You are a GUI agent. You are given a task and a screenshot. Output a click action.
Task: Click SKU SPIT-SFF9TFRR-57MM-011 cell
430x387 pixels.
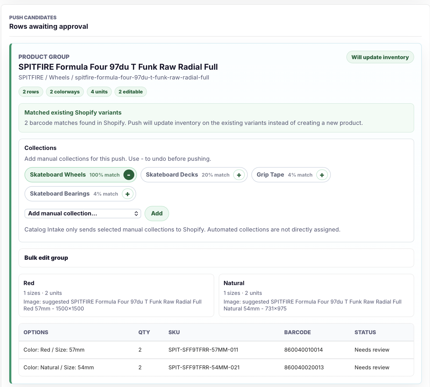(203, 350)
